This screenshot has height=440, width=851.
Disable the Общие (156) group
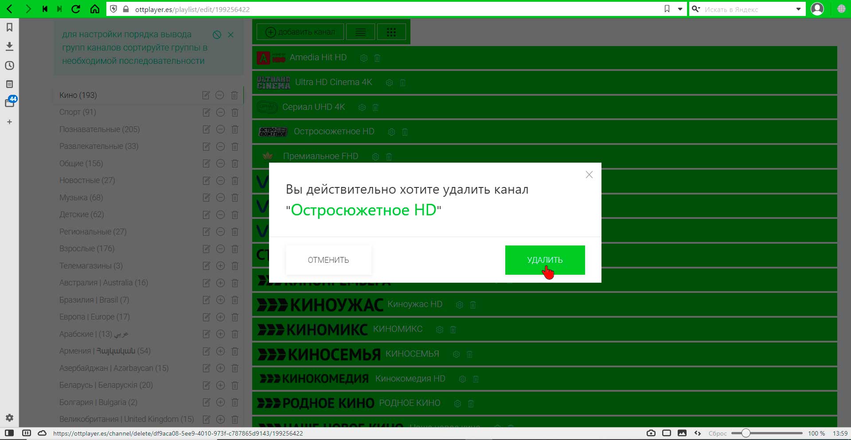click(x=220, y=164)
